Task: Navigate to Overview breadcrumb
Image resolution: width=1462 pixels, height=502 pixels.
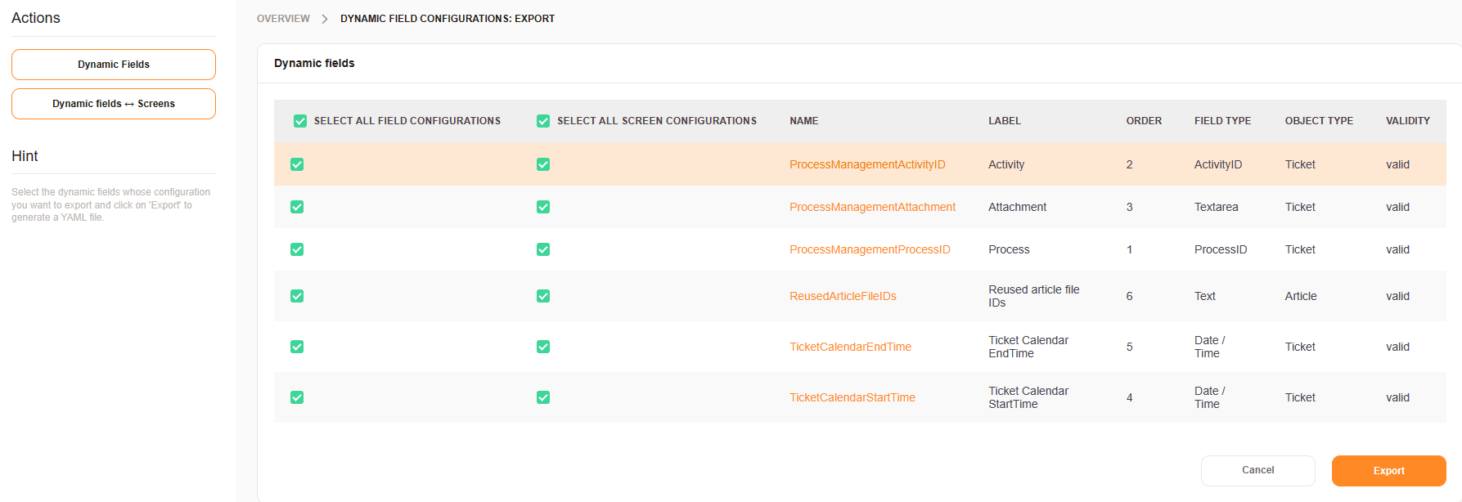Action: (x=283, y=19)
